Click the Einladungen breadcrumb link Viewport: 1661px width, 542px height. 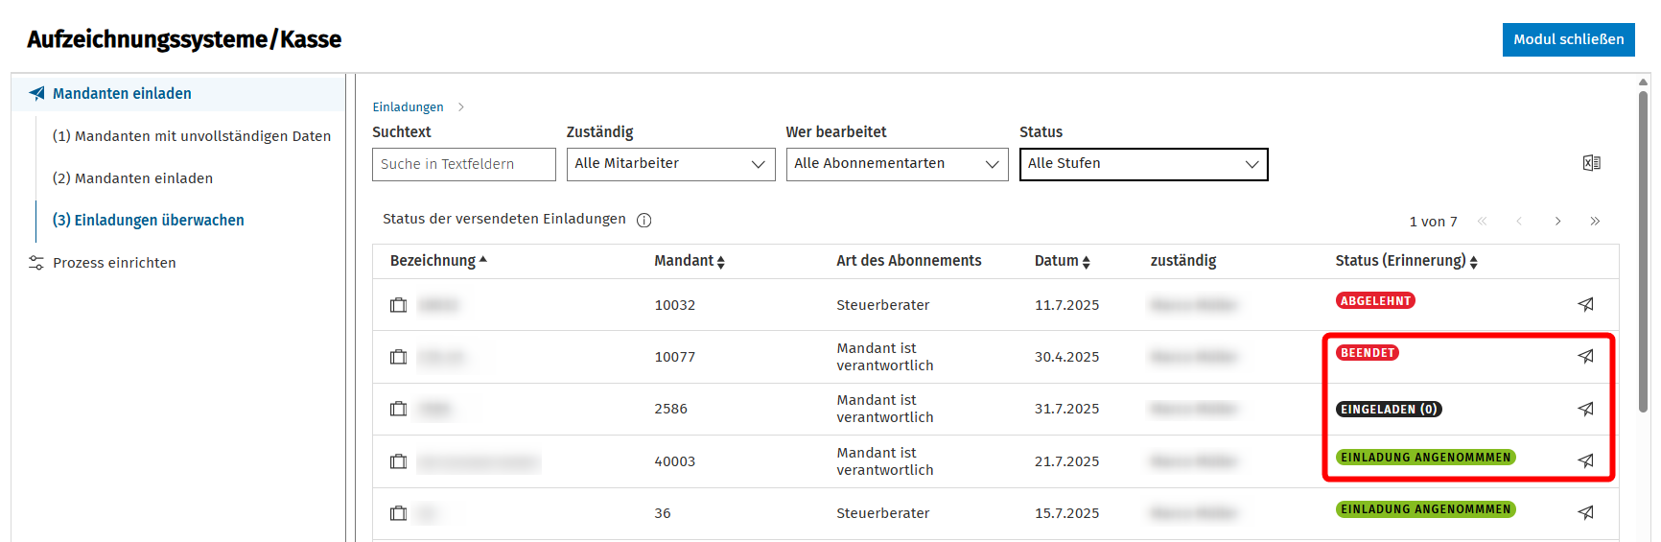[x=408, y=107]
